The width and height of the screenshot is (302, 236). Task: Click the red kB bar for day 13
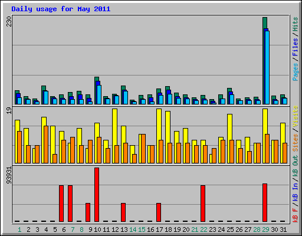[x=123, y=212]
